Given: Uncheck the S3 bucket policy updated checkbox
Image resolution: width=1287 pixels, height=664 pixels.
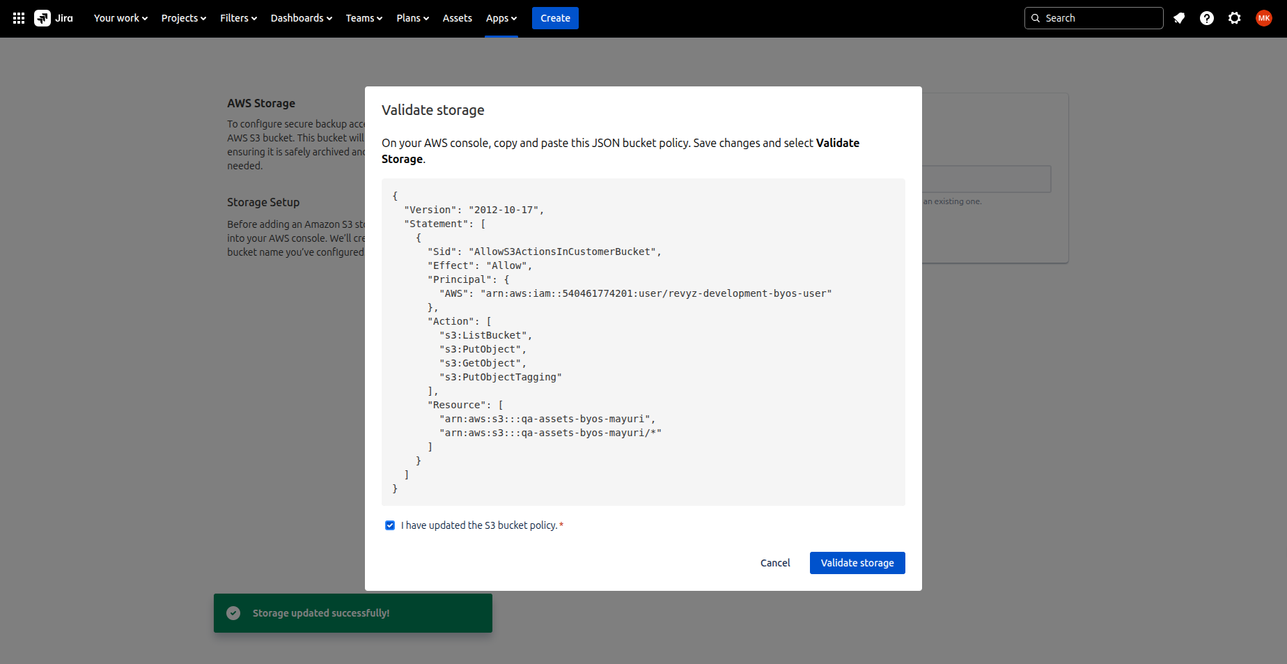Looking at the screenshot, I should (x=390, y=525).
